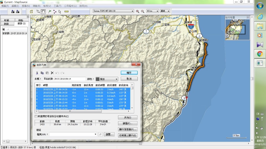The height and width of the screenshot is (149, 266).
Task: Select the arrow Selection tool
Action: tap(60, 12)
